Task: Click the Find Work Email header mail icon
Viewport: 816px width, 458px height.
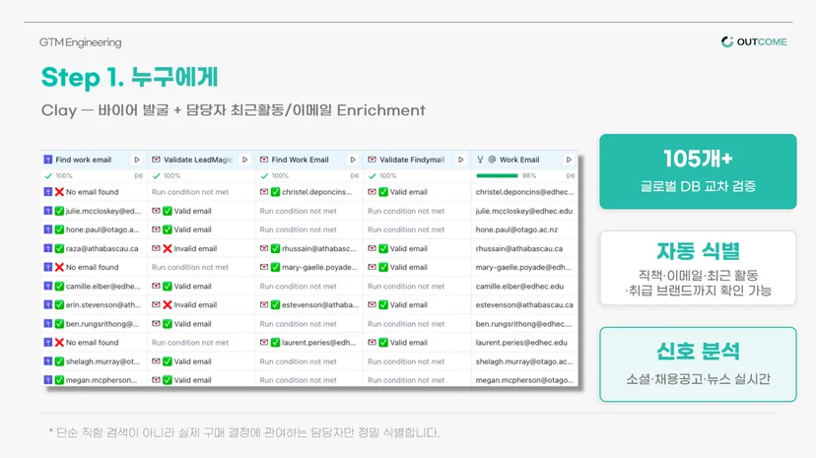Action: tap(264, 160)
